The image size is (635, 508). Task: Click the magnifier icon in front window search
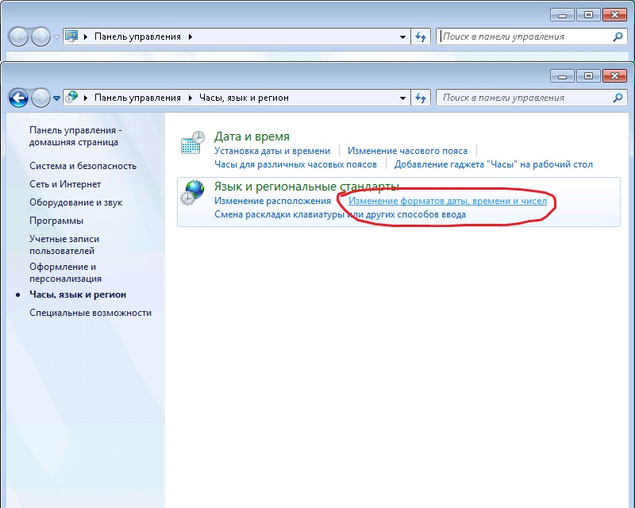pyautogui.click(x=618, y=98)
